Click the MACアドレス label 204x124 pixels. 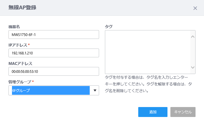coord(20,63)
